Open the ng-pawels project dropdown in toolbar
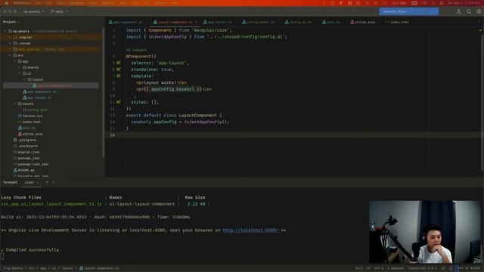484x272 pixels. [33, 11]
